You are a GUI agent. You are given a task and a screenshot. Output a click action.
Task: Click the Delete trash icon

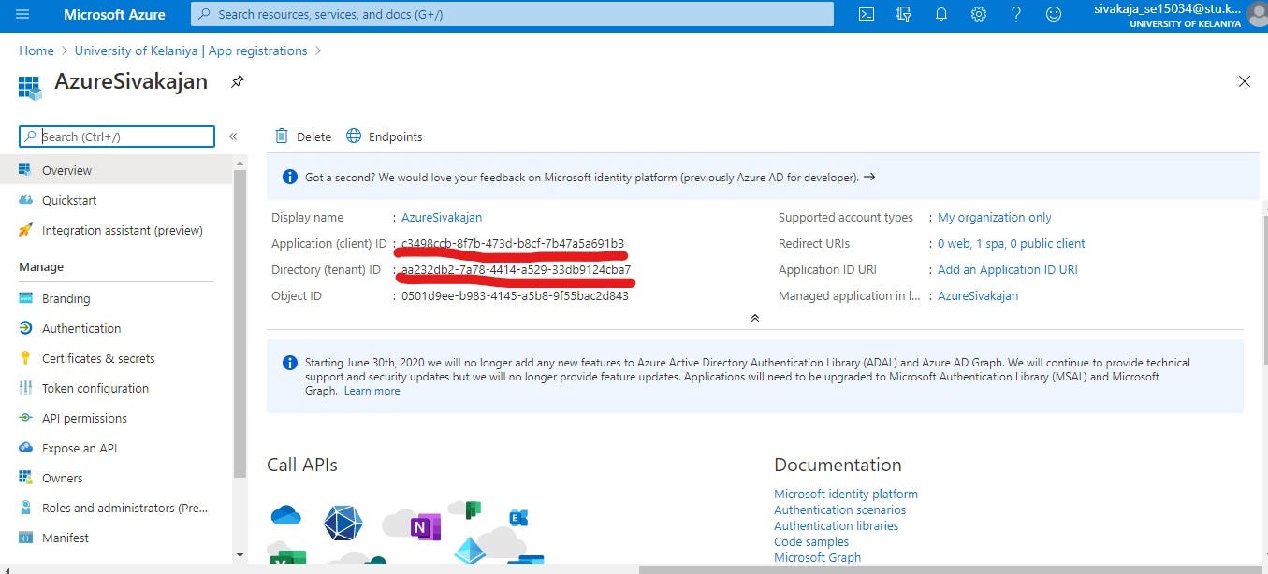(282, 136)
